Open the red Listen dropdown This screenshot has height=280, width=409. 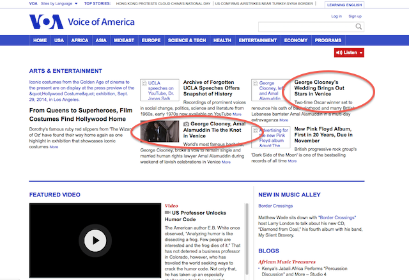[349, 52]
